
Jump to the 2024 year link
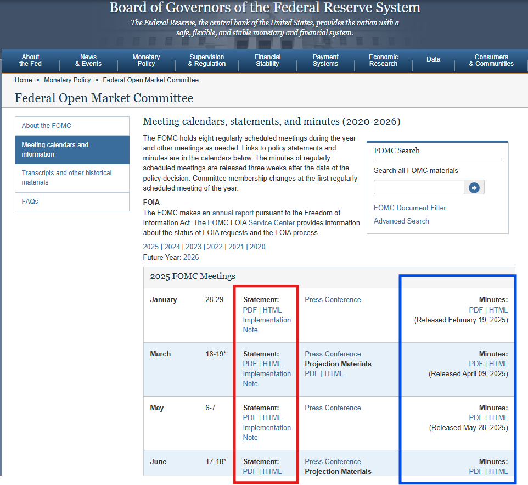tap(172, 247)
